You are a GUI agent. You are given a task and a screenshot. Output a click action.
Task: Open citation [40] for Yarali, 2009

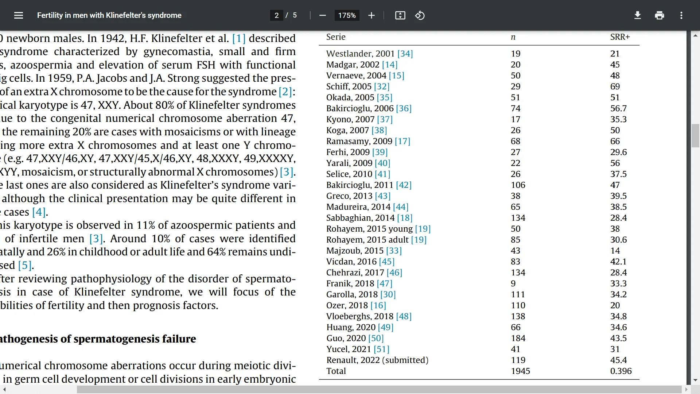[382, 163]
